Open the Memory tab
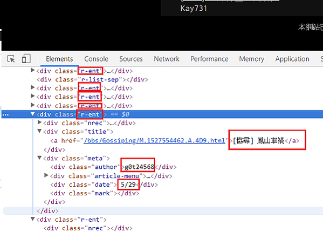Image resolution: width=323 pixels, height=232 pixels. [252, 59]
